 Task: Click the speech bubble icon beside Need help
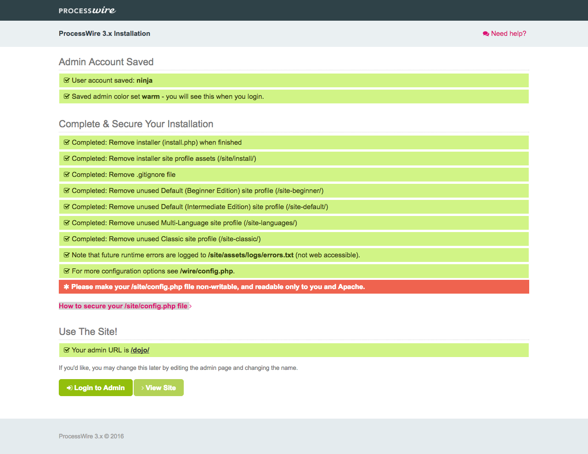(486, 34)
